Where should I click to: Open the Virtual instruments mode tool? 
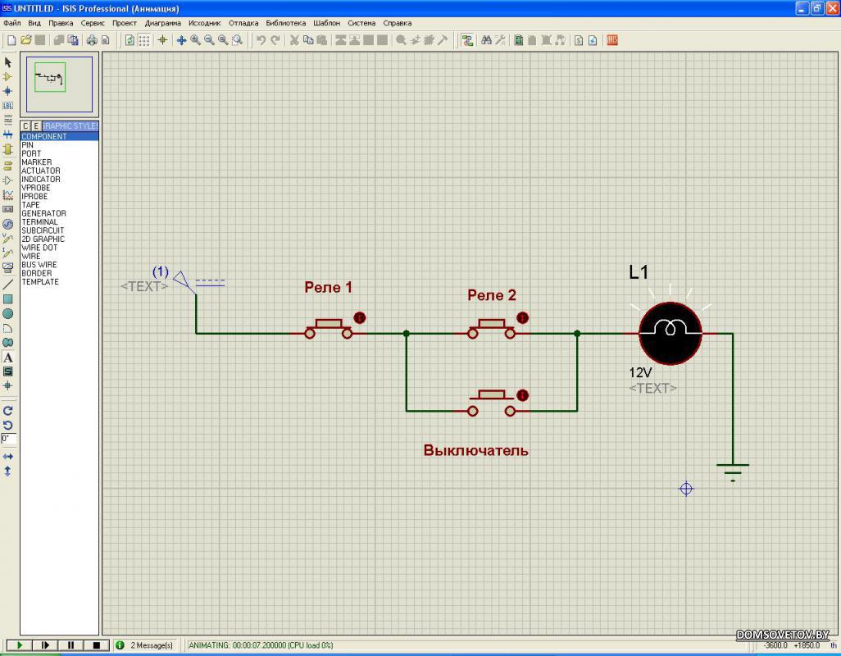coord(7,267)
